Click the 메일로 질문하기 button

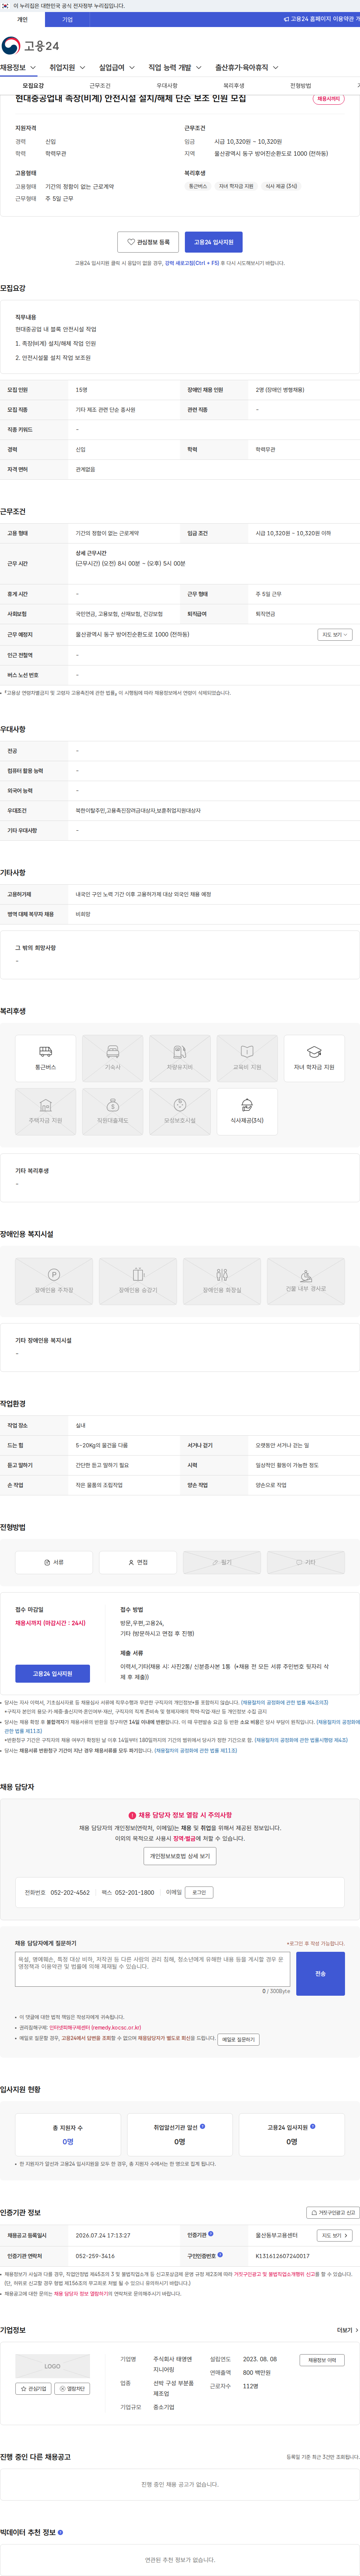pyautogui.click(x=239, y=2040)
